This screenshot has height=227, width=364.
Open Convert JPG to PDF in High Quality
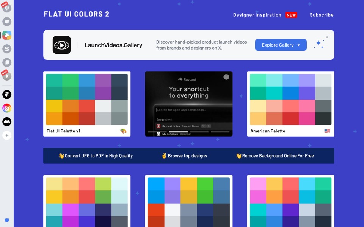[x=96, y=156]
